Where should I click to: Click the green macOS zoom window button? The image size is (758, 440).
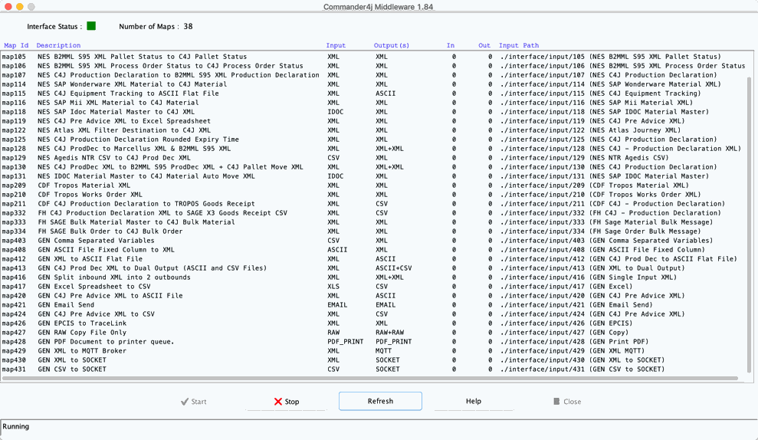pos(31,6)
